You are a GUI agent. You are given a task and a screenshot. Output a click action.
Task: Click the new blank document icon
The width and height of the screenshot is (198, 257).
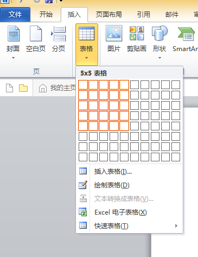click(x=9, y=88)
